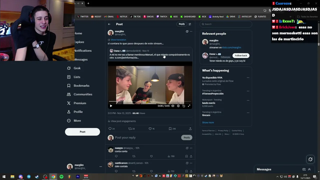Screen dimensions: 320x180
Task: Open Chrome from the taskbar
Action: tap(53, 177)
